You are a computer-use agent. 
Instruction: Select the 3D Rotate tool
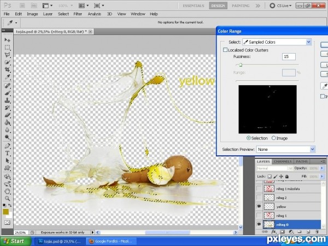click(x=7, y=177)
